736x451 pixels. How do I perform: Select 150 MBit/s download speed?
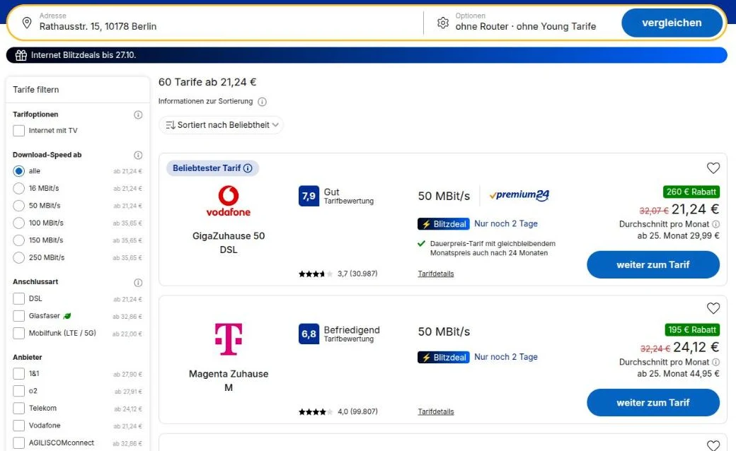pos(19,240)
